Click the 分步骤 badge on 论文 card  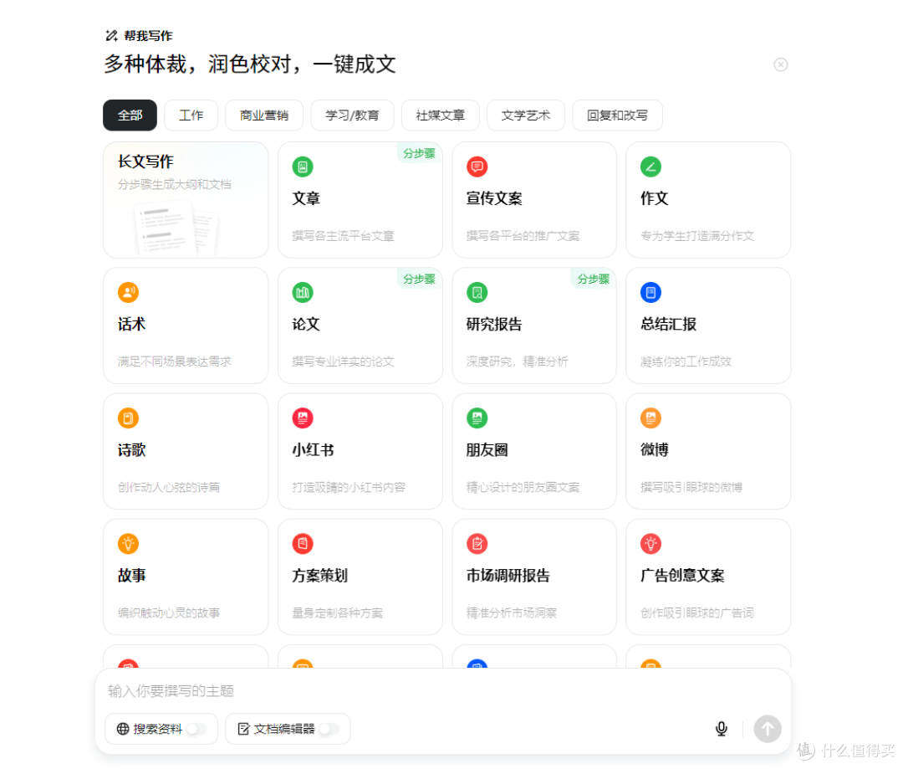(x=419, y=279)
